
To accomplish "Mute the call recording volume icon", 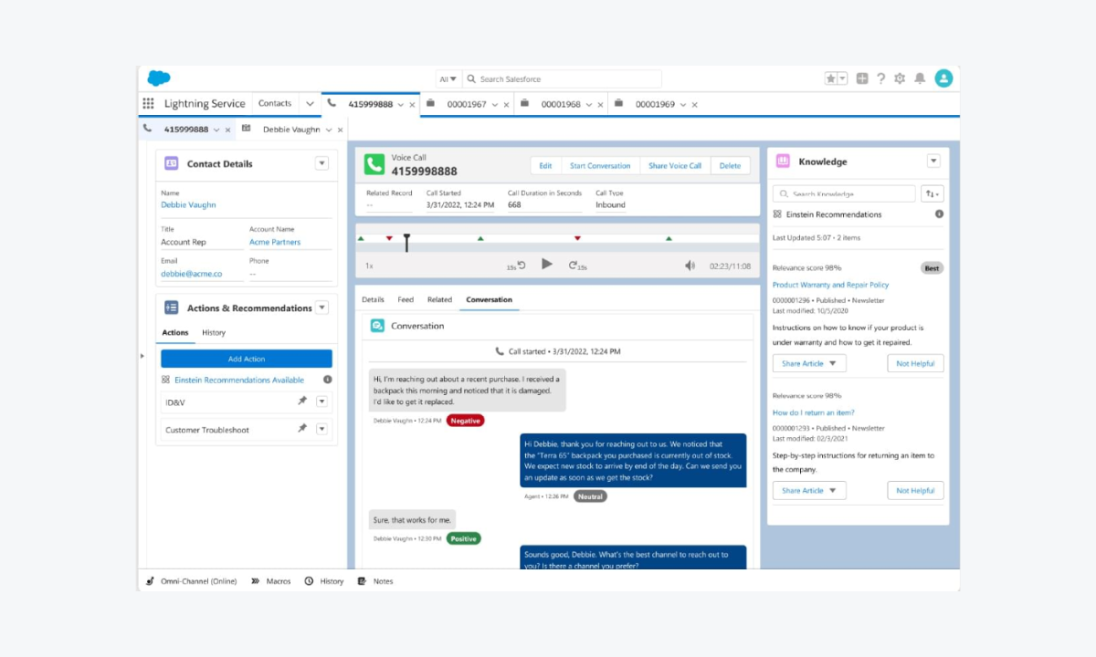I will pos(690,266).
